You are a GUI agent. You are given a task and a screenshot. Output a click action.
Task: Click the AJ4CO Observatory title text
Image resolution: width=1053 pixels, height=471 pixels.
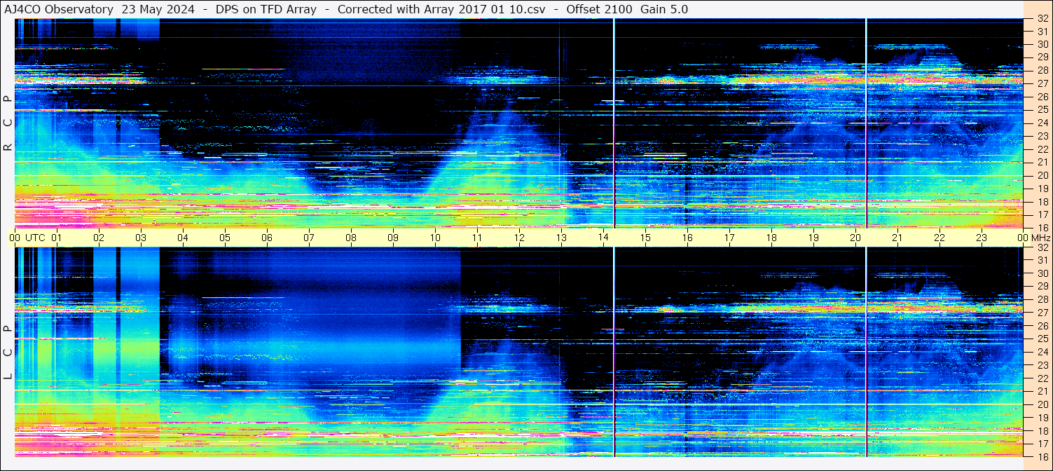59,9
